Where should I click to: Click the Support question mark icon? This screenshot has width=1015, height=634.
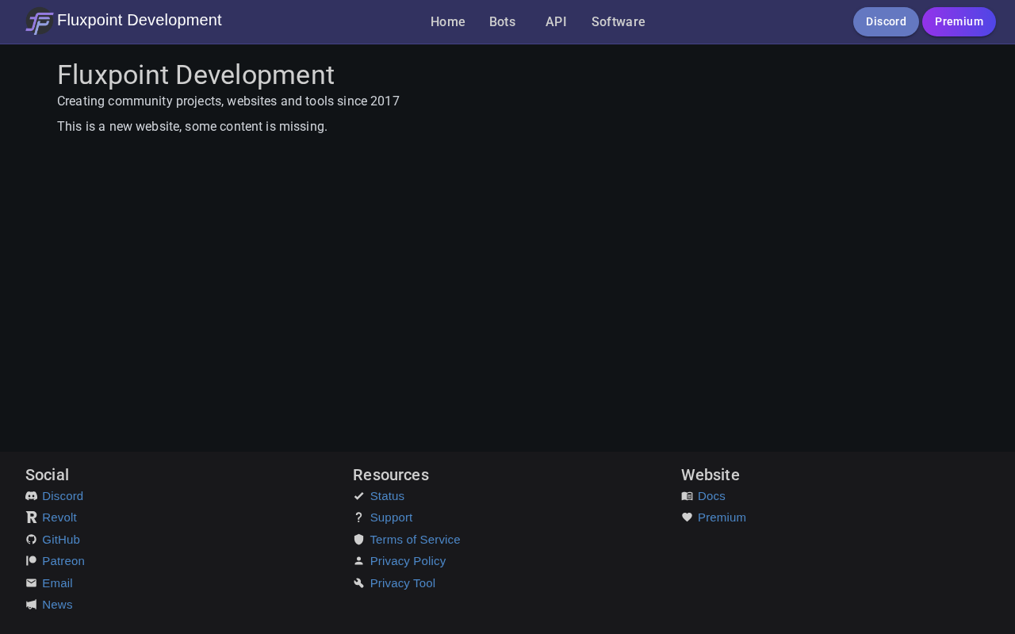359,518
